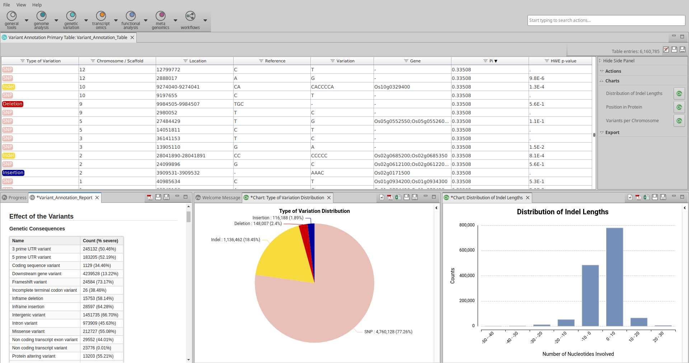Image resolution: width=689 pixels, height=363 pixels.
Task: Expand the functional analysis dropdown arrow
Action: [146, 20]
